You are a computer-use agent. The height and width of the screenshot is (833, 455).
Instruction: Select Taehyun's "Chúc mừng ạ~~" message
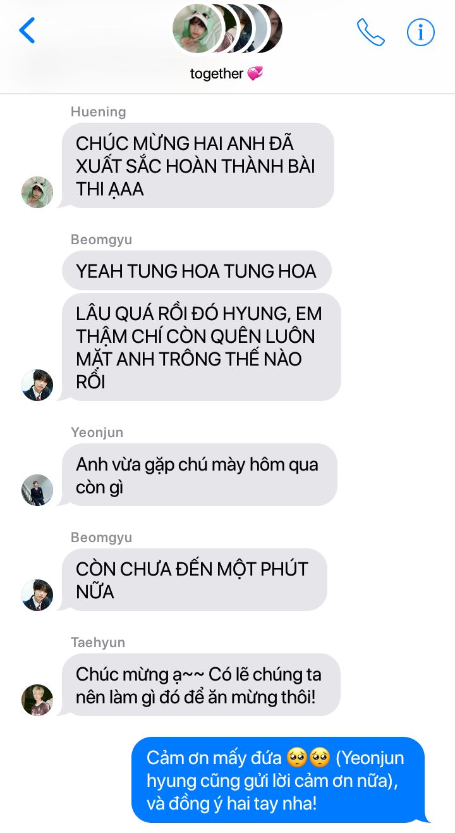click(x=201, y=685)
